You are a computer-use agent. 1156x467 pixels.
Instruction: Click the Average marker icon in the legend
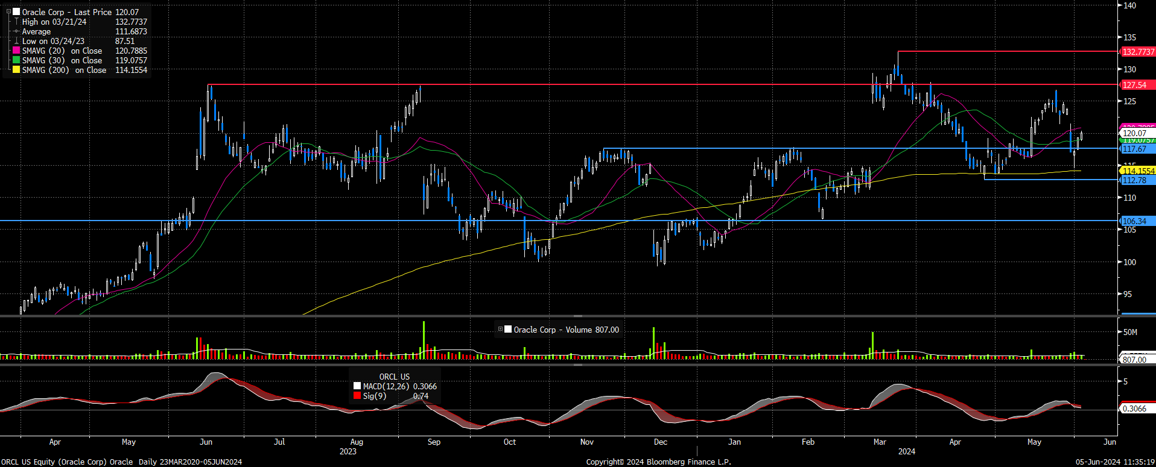tap(16, 31)
